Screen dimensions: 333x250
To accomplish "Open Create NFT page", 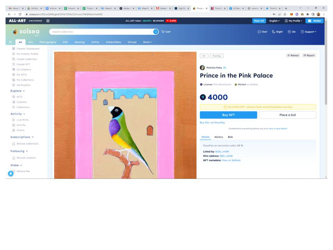I will point(21,64).
